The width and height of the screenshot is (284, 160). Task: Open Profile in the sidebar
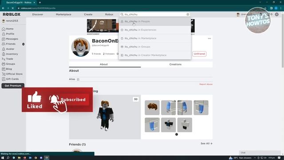(x=8, y=34)
